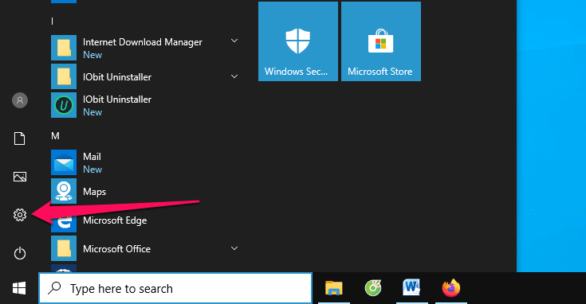Switch to Microsoft Word on taskbar
Image resolution: width=586 pixels, height=304 pixels.
412,288
